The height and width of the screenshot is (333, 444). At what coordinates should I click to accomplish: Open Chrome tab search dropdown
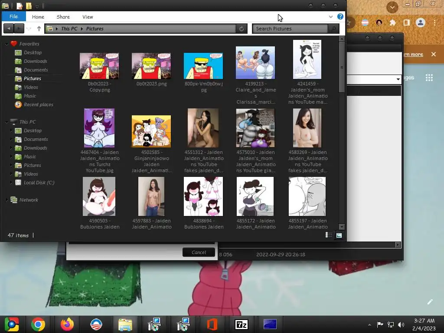(x=392, y=7)
